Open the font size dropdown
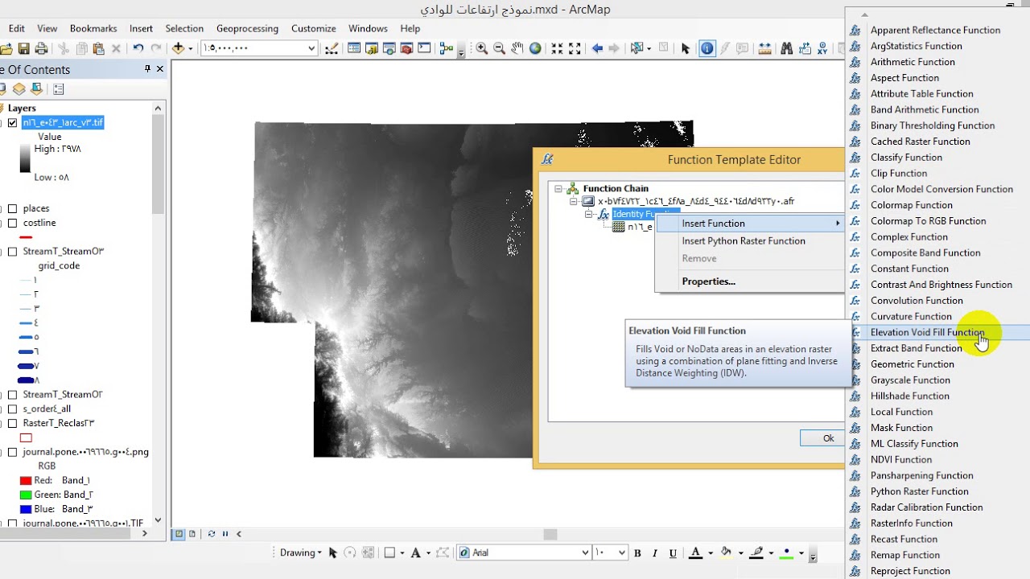This screenshot has width=1030, height=579. [621, 552]
